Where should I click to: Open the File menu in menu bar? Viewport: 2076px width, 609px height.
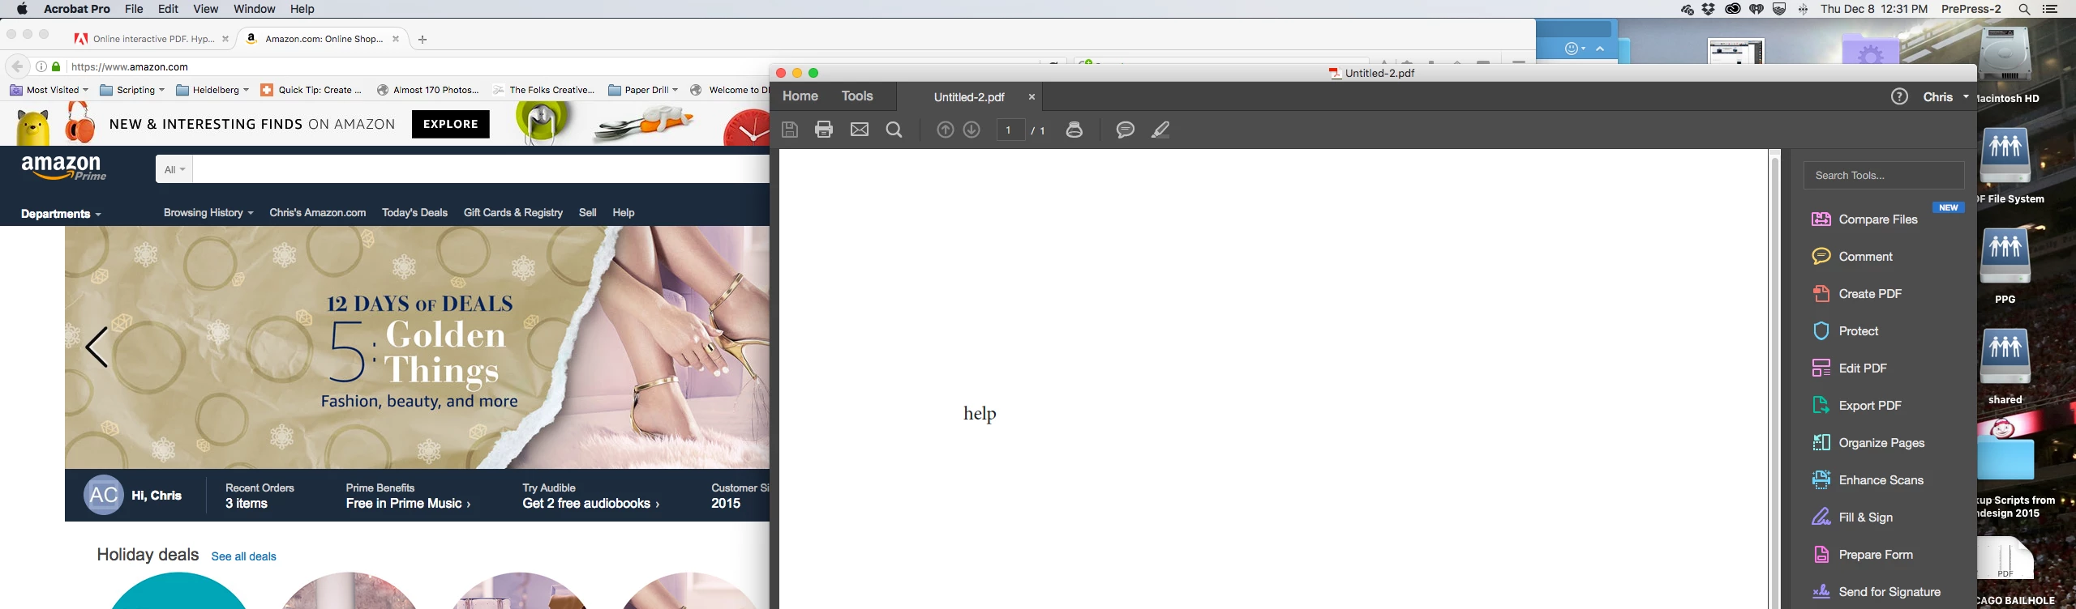[x=134, y=9]
